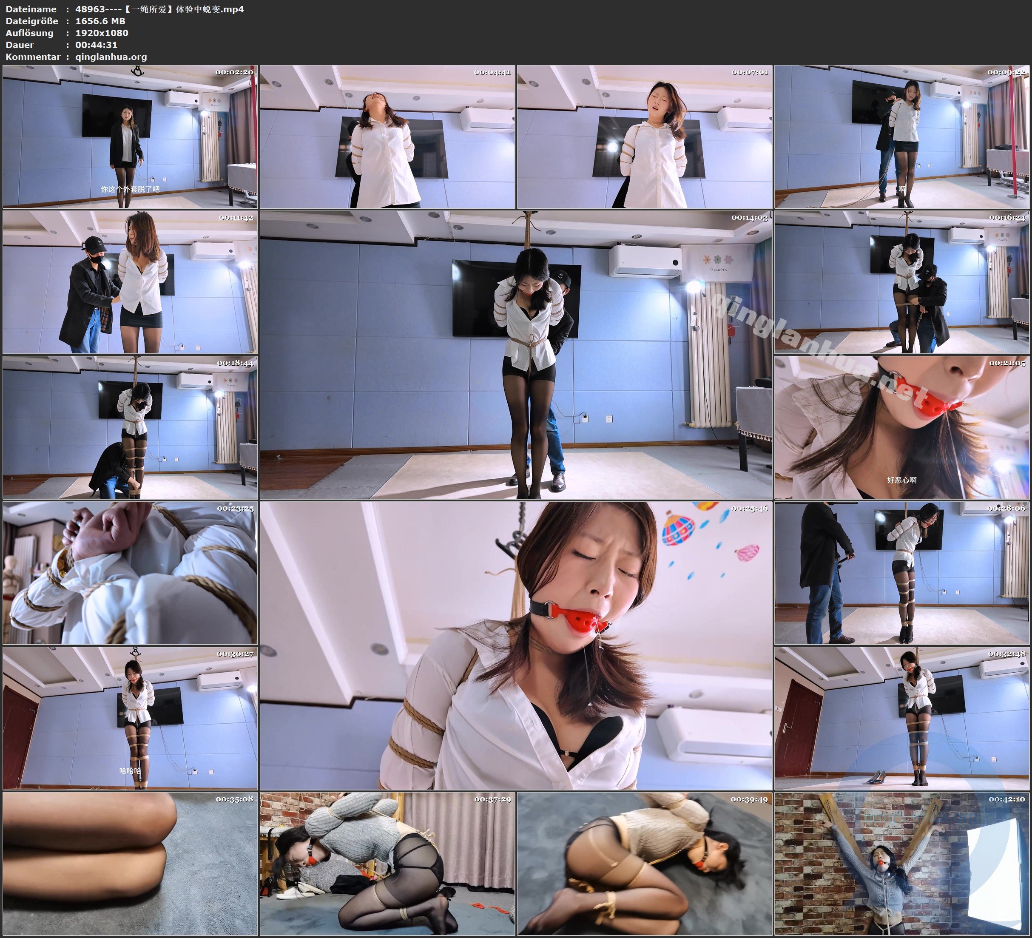Click the qinglanhua.org comment text
The height and width of the screenshot is (938, 1032).
(x=111, y=57)
